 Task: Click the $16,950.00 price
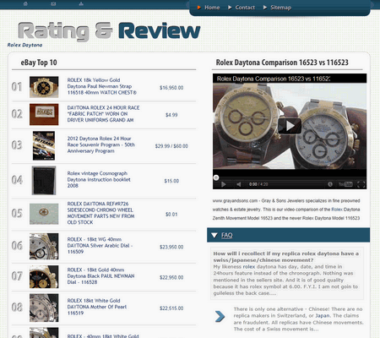171,88
